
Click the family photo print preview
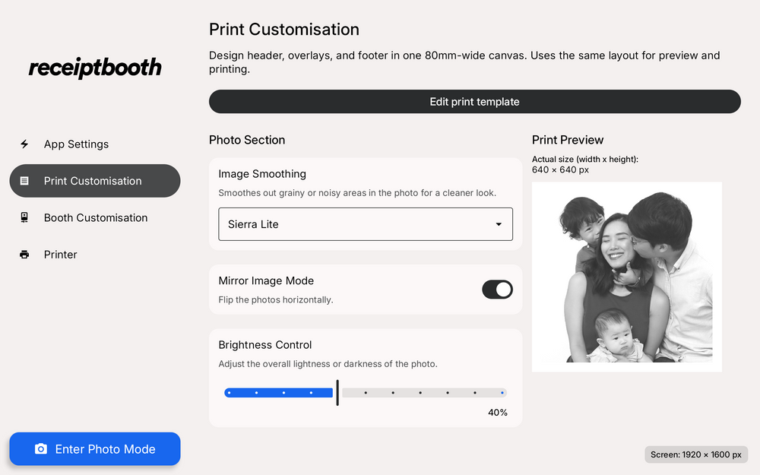click(x=627, y=277)
